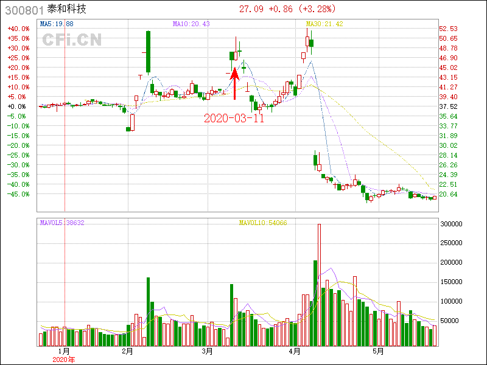The width and height of the screenshot is (487, 365).
Task: Click the 4月 month label
Action: [x=295, y=352]
